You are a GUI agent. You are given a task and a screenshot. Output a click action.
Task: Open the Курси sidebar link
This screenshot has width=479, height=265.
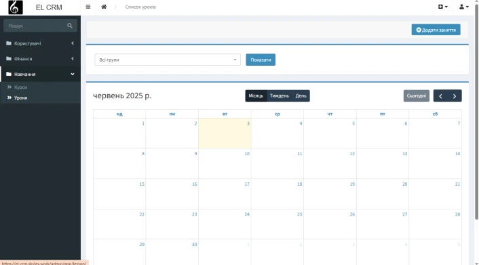[21, 87]
